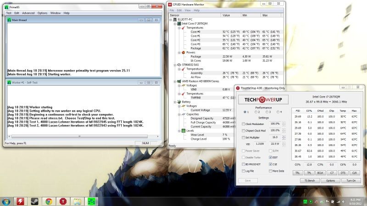Enable the Set Multiplier checkbox

click(243, 137)
